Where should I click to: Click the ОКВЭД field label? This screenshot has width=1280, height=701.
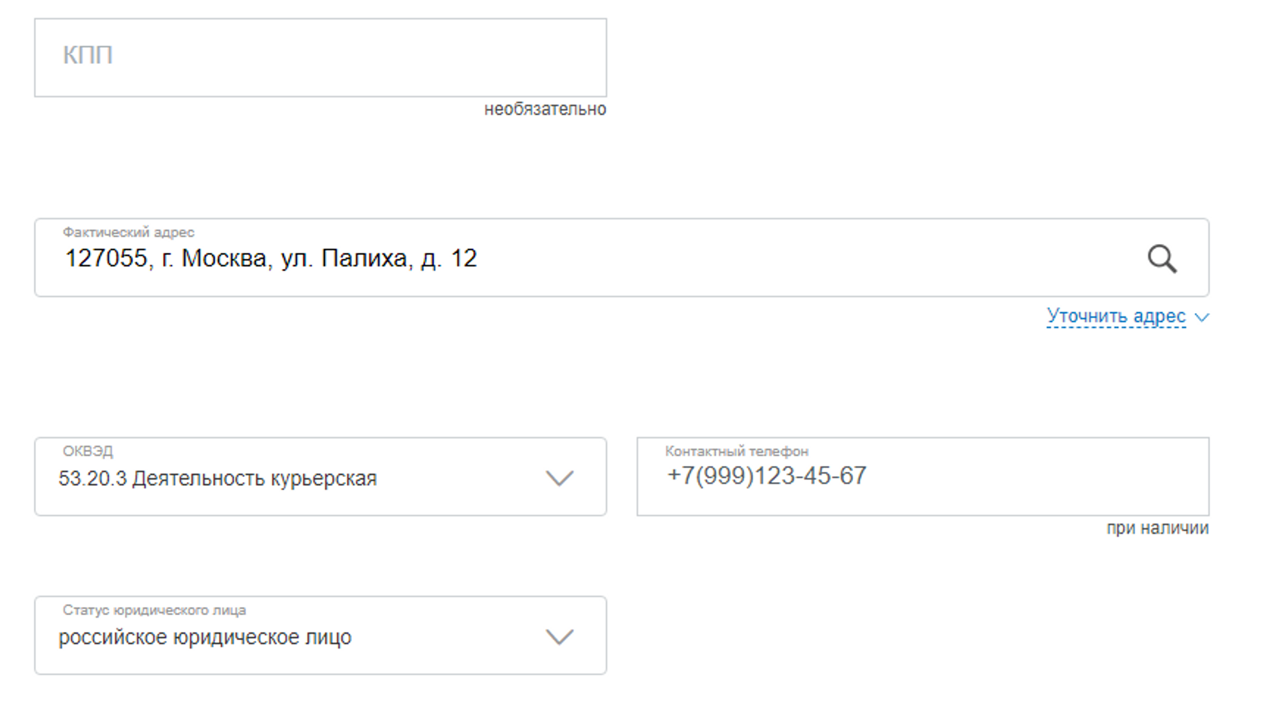88,451
